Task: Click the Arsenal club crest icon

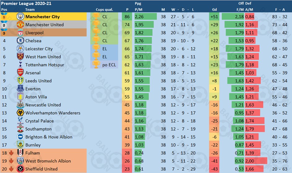Action: point(20,73)
